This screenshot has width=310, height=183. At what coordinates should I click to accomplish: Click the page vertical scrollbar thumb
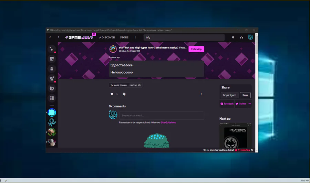click(x=257, y=45)
